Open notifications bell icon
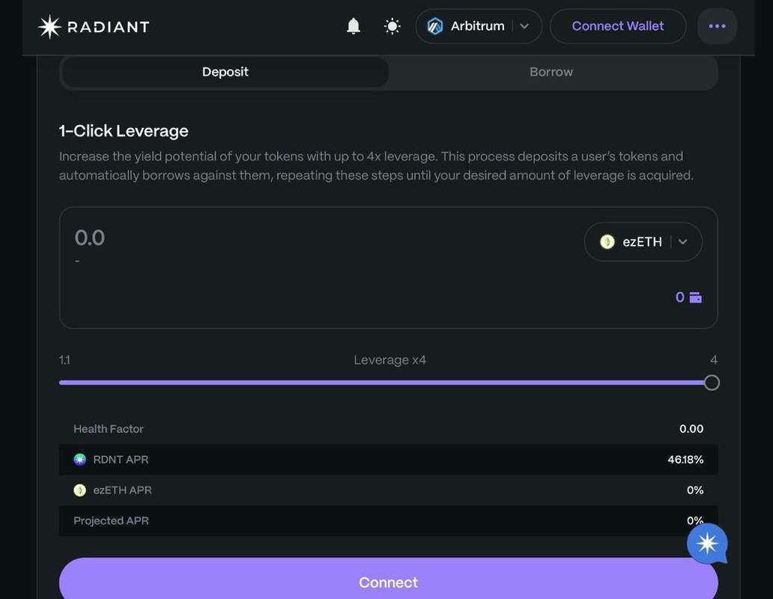Image resolution: width=773 pixels, height=599 pixels. coord(354,27)
